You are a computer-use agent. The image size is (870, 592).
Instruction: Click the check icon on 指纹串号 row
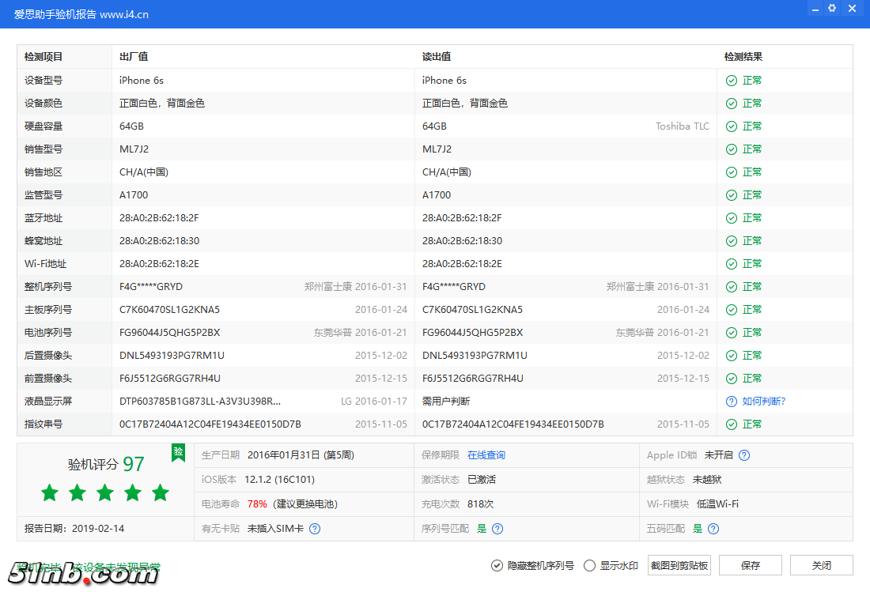[731, 424]
